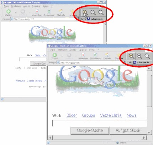Open the Back button dropdown arrow in back window
This screenshot has height=145, width=153.
16,12
